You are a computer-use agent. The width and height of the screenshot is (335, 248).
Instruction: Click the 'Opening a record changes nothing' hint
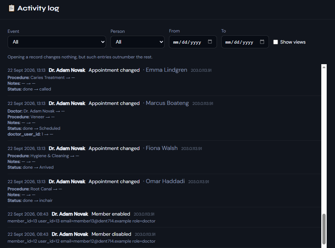pyautogui.click(x=80, y=57)
